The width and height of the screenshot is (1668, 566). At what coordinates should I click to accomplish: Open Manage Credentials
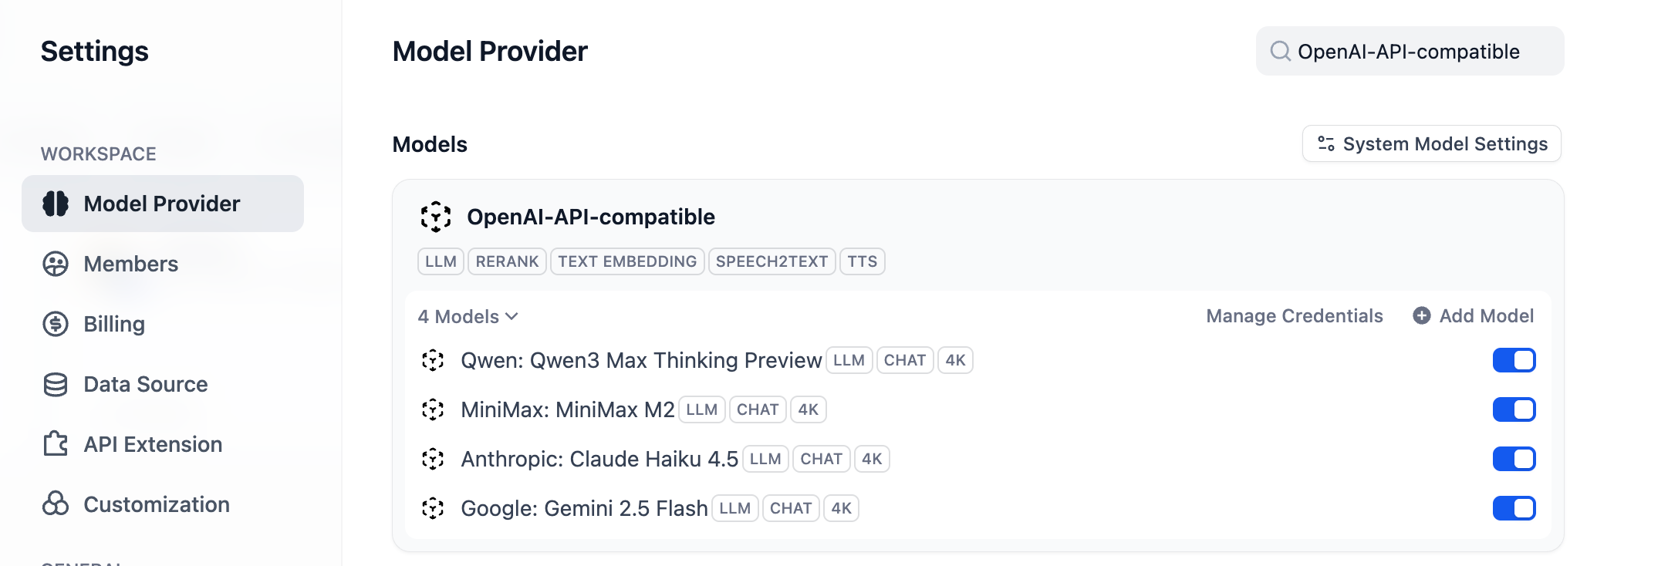click(x=1294, y=316)
